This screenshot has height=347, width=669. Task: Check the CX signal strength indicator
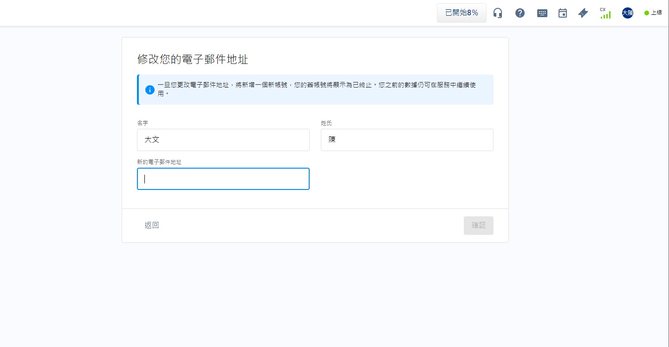[605, 13]
